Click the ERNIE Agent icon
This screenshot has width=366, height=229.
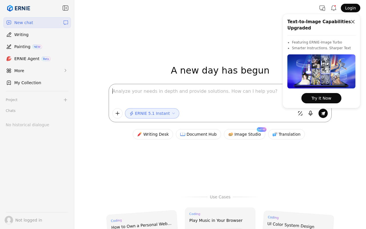[9, 59]
